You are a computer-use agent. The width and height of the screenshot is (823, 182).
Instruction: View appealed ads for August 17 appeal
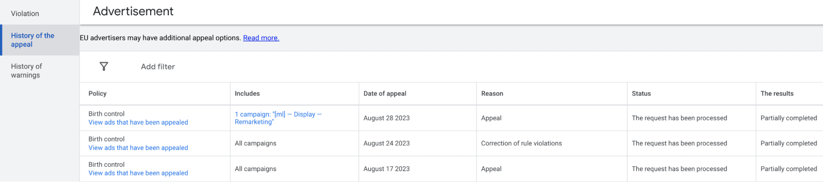pyautogui.click(x=138, y=173)
